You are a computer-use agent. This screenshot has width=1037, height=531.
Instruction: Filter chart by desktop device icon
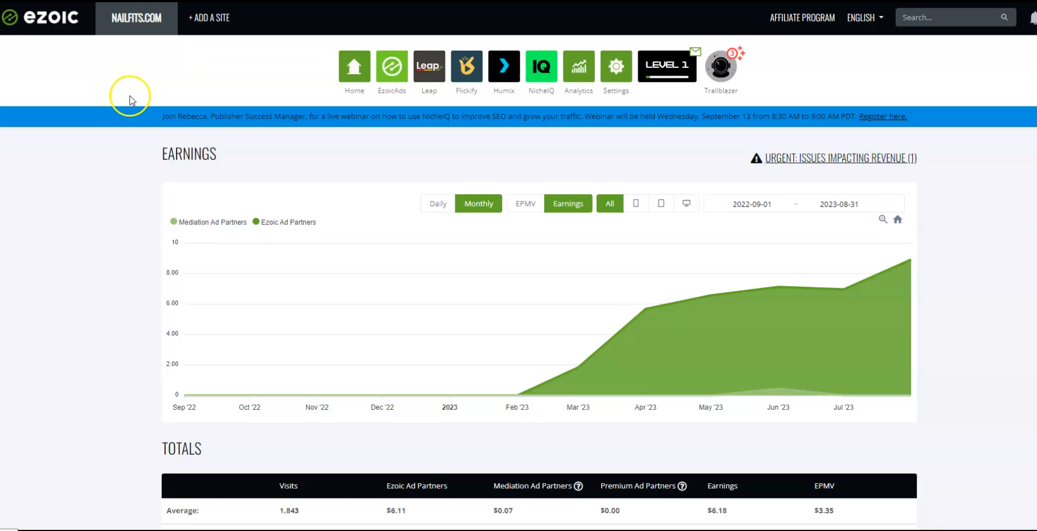(x=687, y=203)
